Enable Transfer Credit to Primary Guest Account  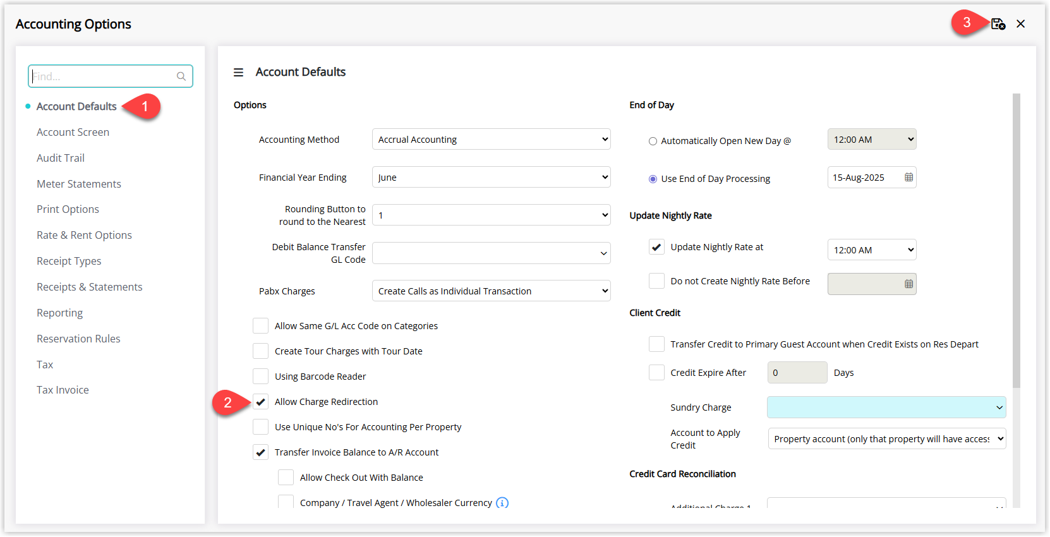coord(656,344)
